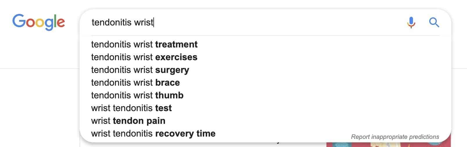
Task: Click the Google logo
Action: pos(39,22)
